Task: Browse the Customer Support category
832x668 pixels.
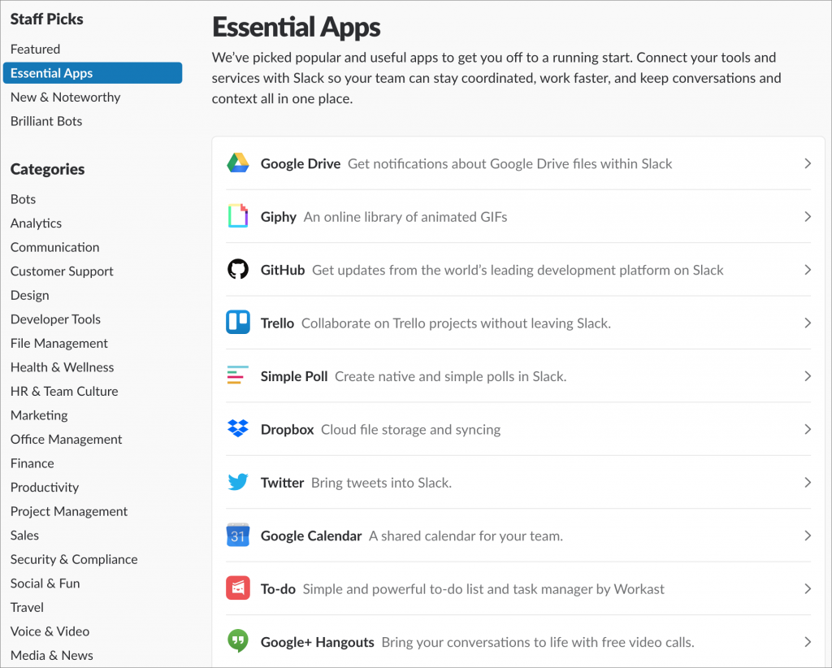Action: point(62,271)
